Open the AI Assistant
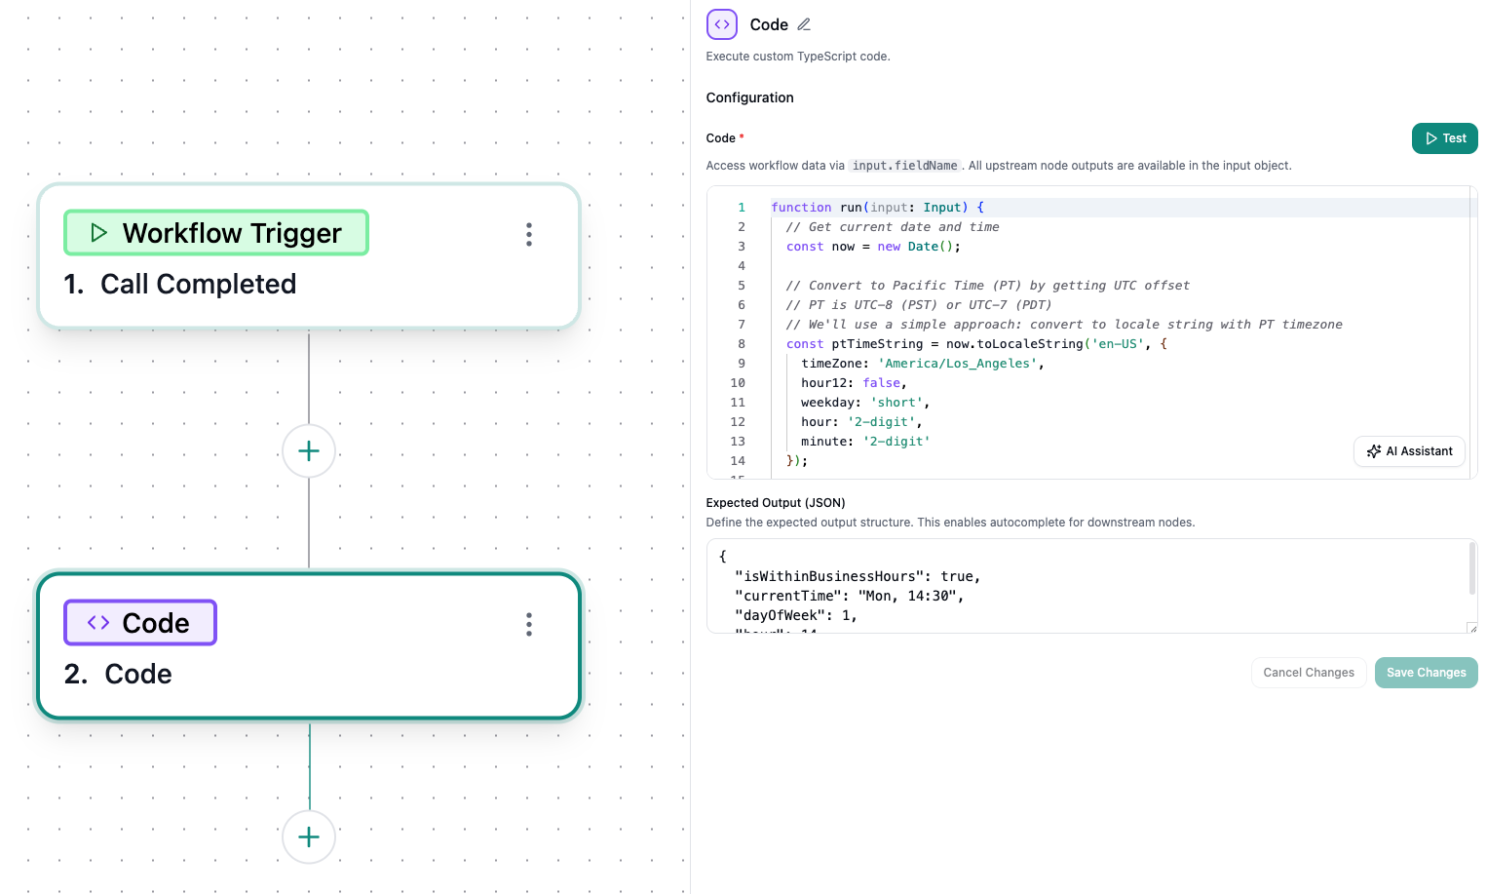Screen dimensions: 1487x894 [1409, 450]
